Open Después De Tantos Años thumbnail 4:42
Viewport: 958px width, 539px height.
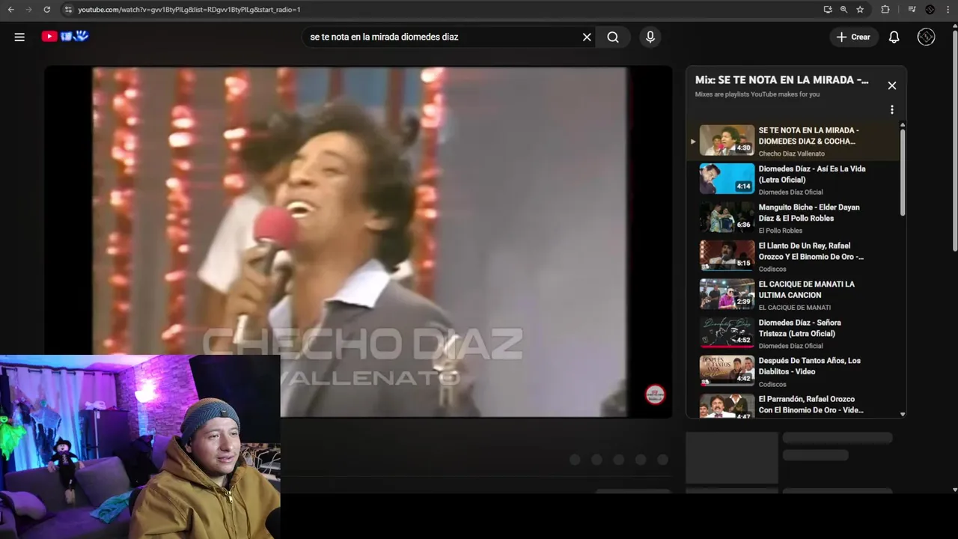[727, 371]
